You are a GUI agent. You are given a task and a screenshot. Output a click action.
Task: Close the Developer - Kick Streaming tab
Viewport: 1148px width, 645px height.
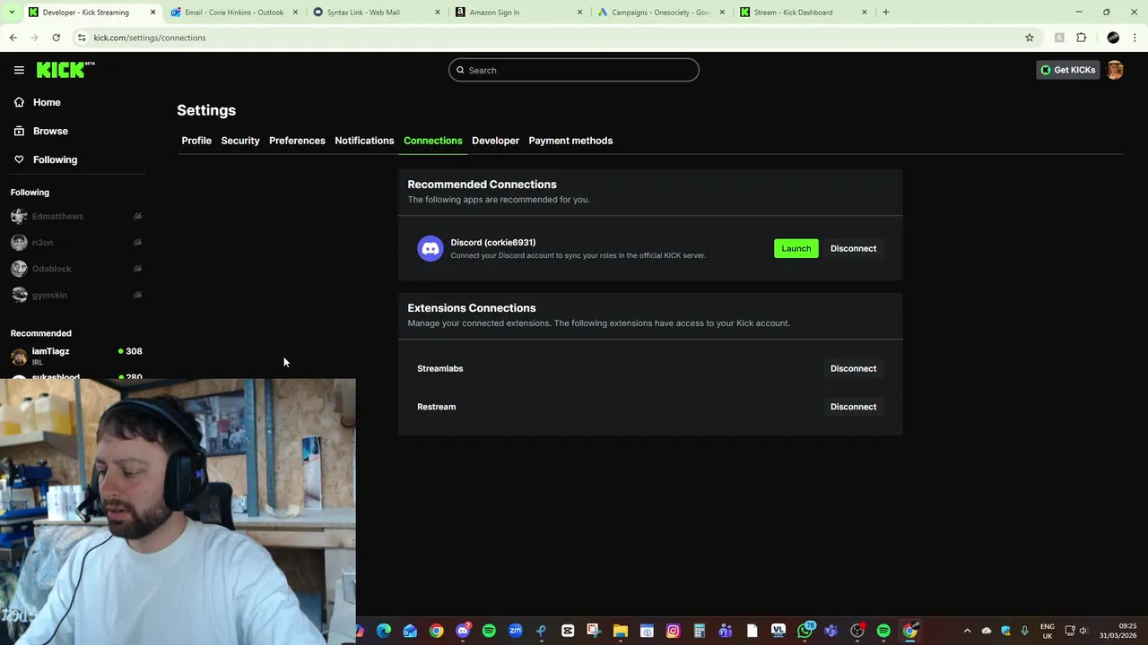pyautogui.click(x=152, y=13)
